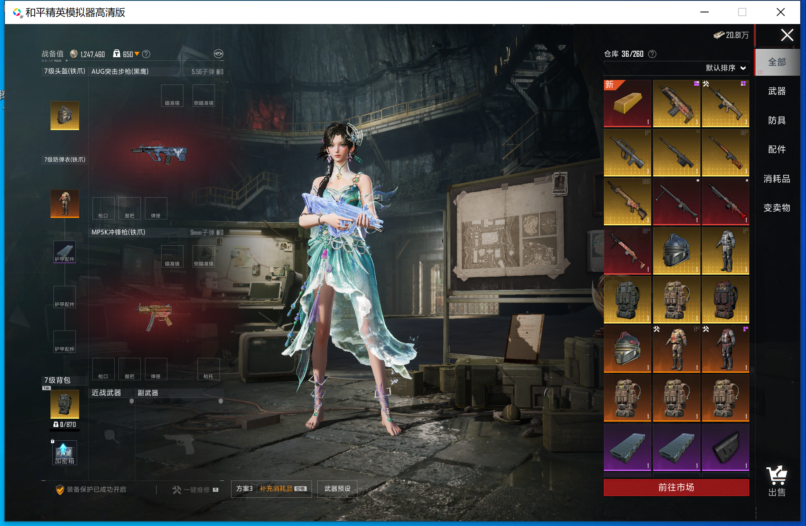Open the 方案3 loadout selector
806x526 pixels.
[x=244, y=489]
